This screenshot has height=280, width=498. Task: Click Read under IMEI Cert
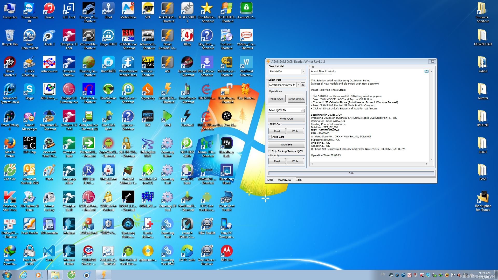[x=277, y=131]
